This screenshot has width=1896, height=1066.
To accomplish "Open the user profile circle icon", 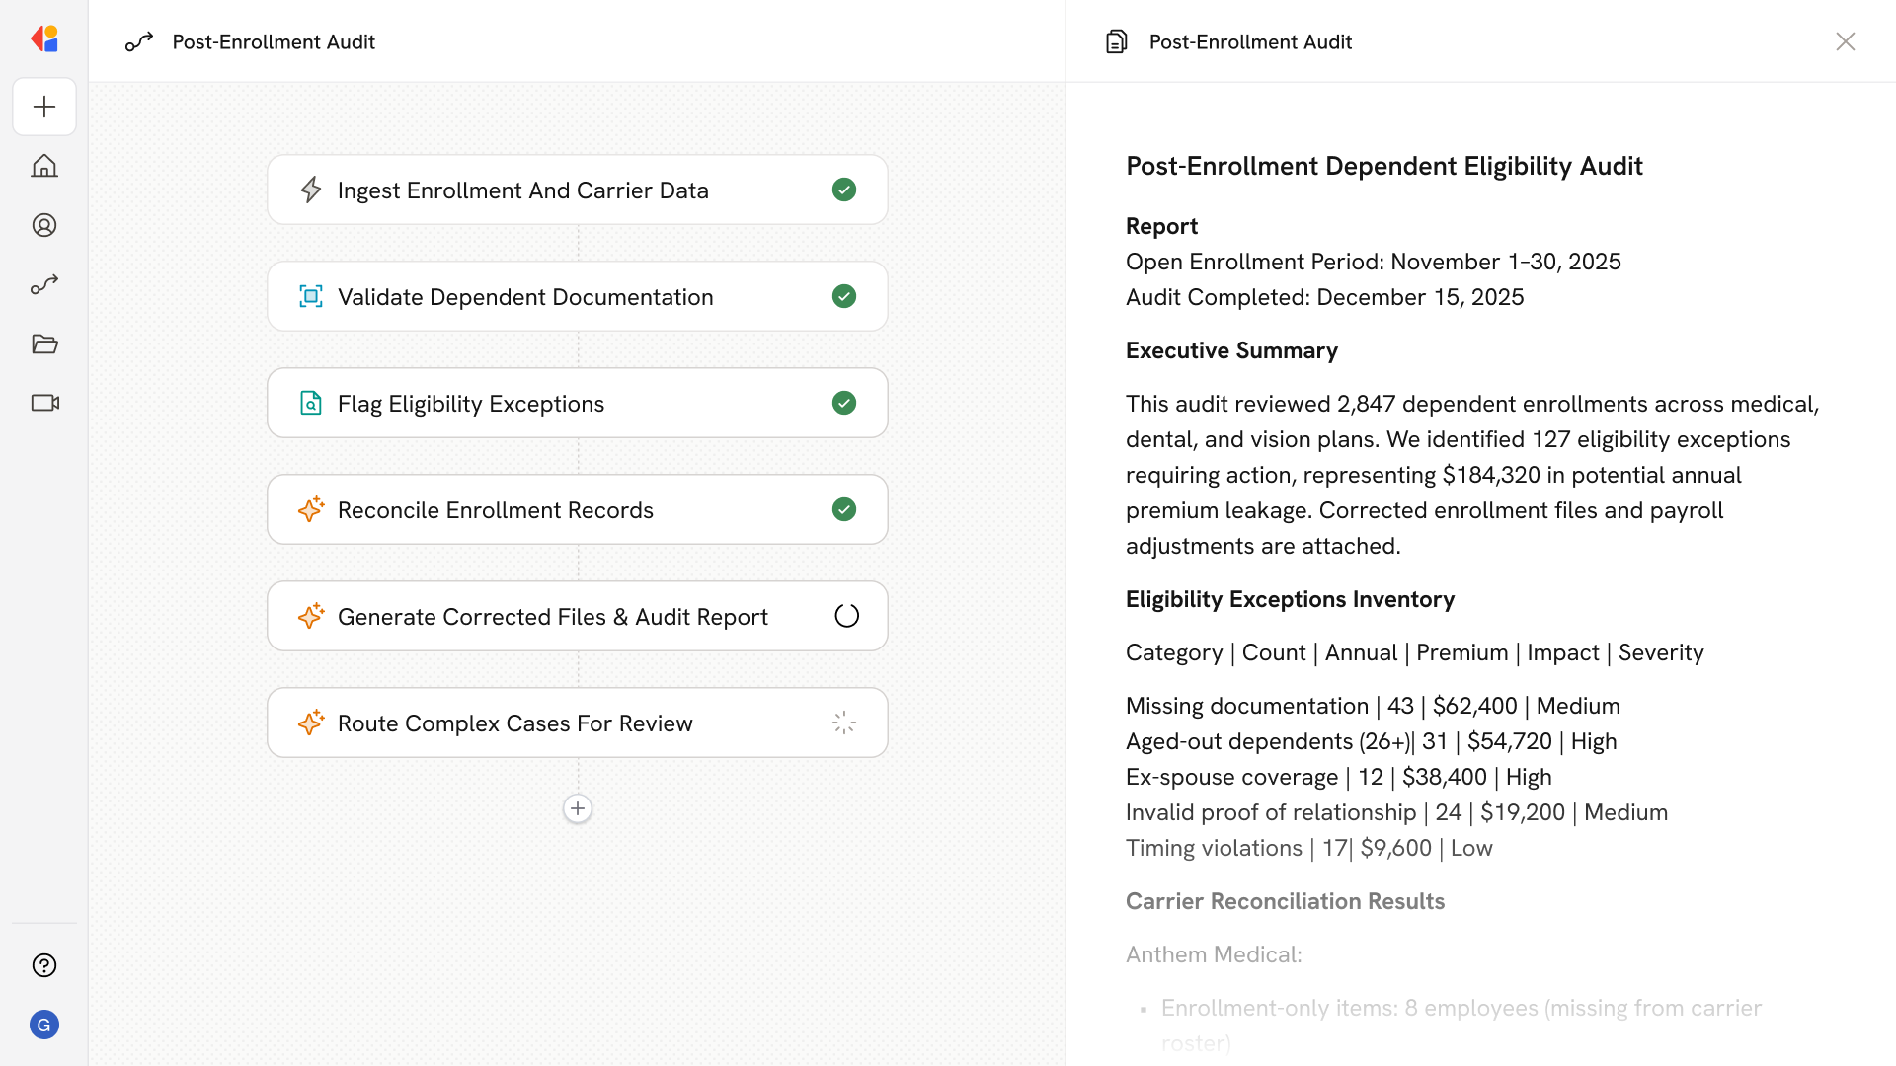I will 44,225.
